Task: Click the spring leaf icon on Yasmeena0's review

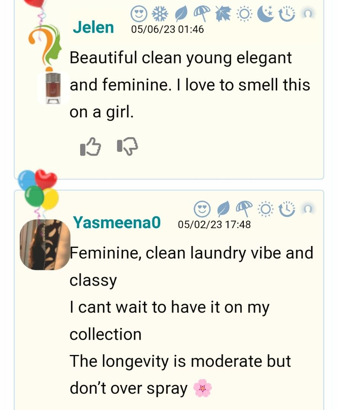Action: [x=223, y=208]
